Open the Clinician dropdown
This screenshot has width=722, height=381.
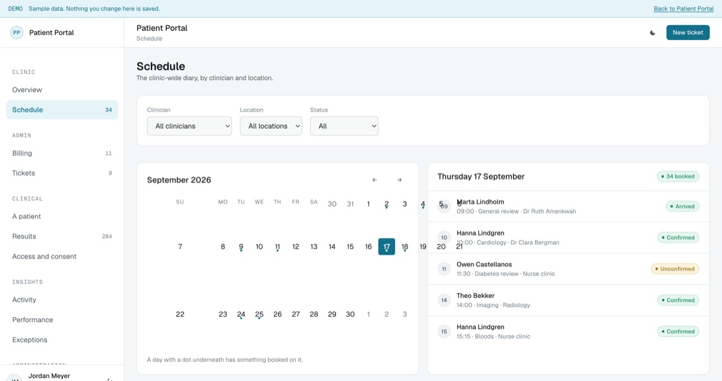(x=190, y=126)
